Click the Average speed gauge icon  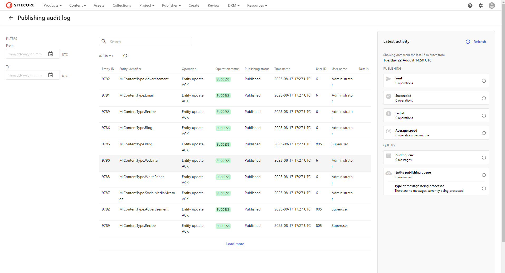tap(389, 131)
